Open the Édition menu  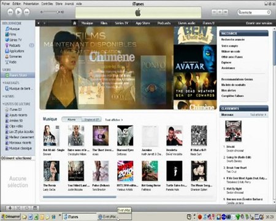click(x=17, y=4)
